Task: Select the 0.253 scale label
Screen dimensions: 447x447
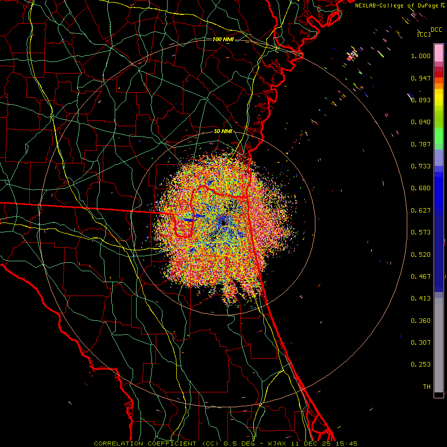Action: point(421,365)
